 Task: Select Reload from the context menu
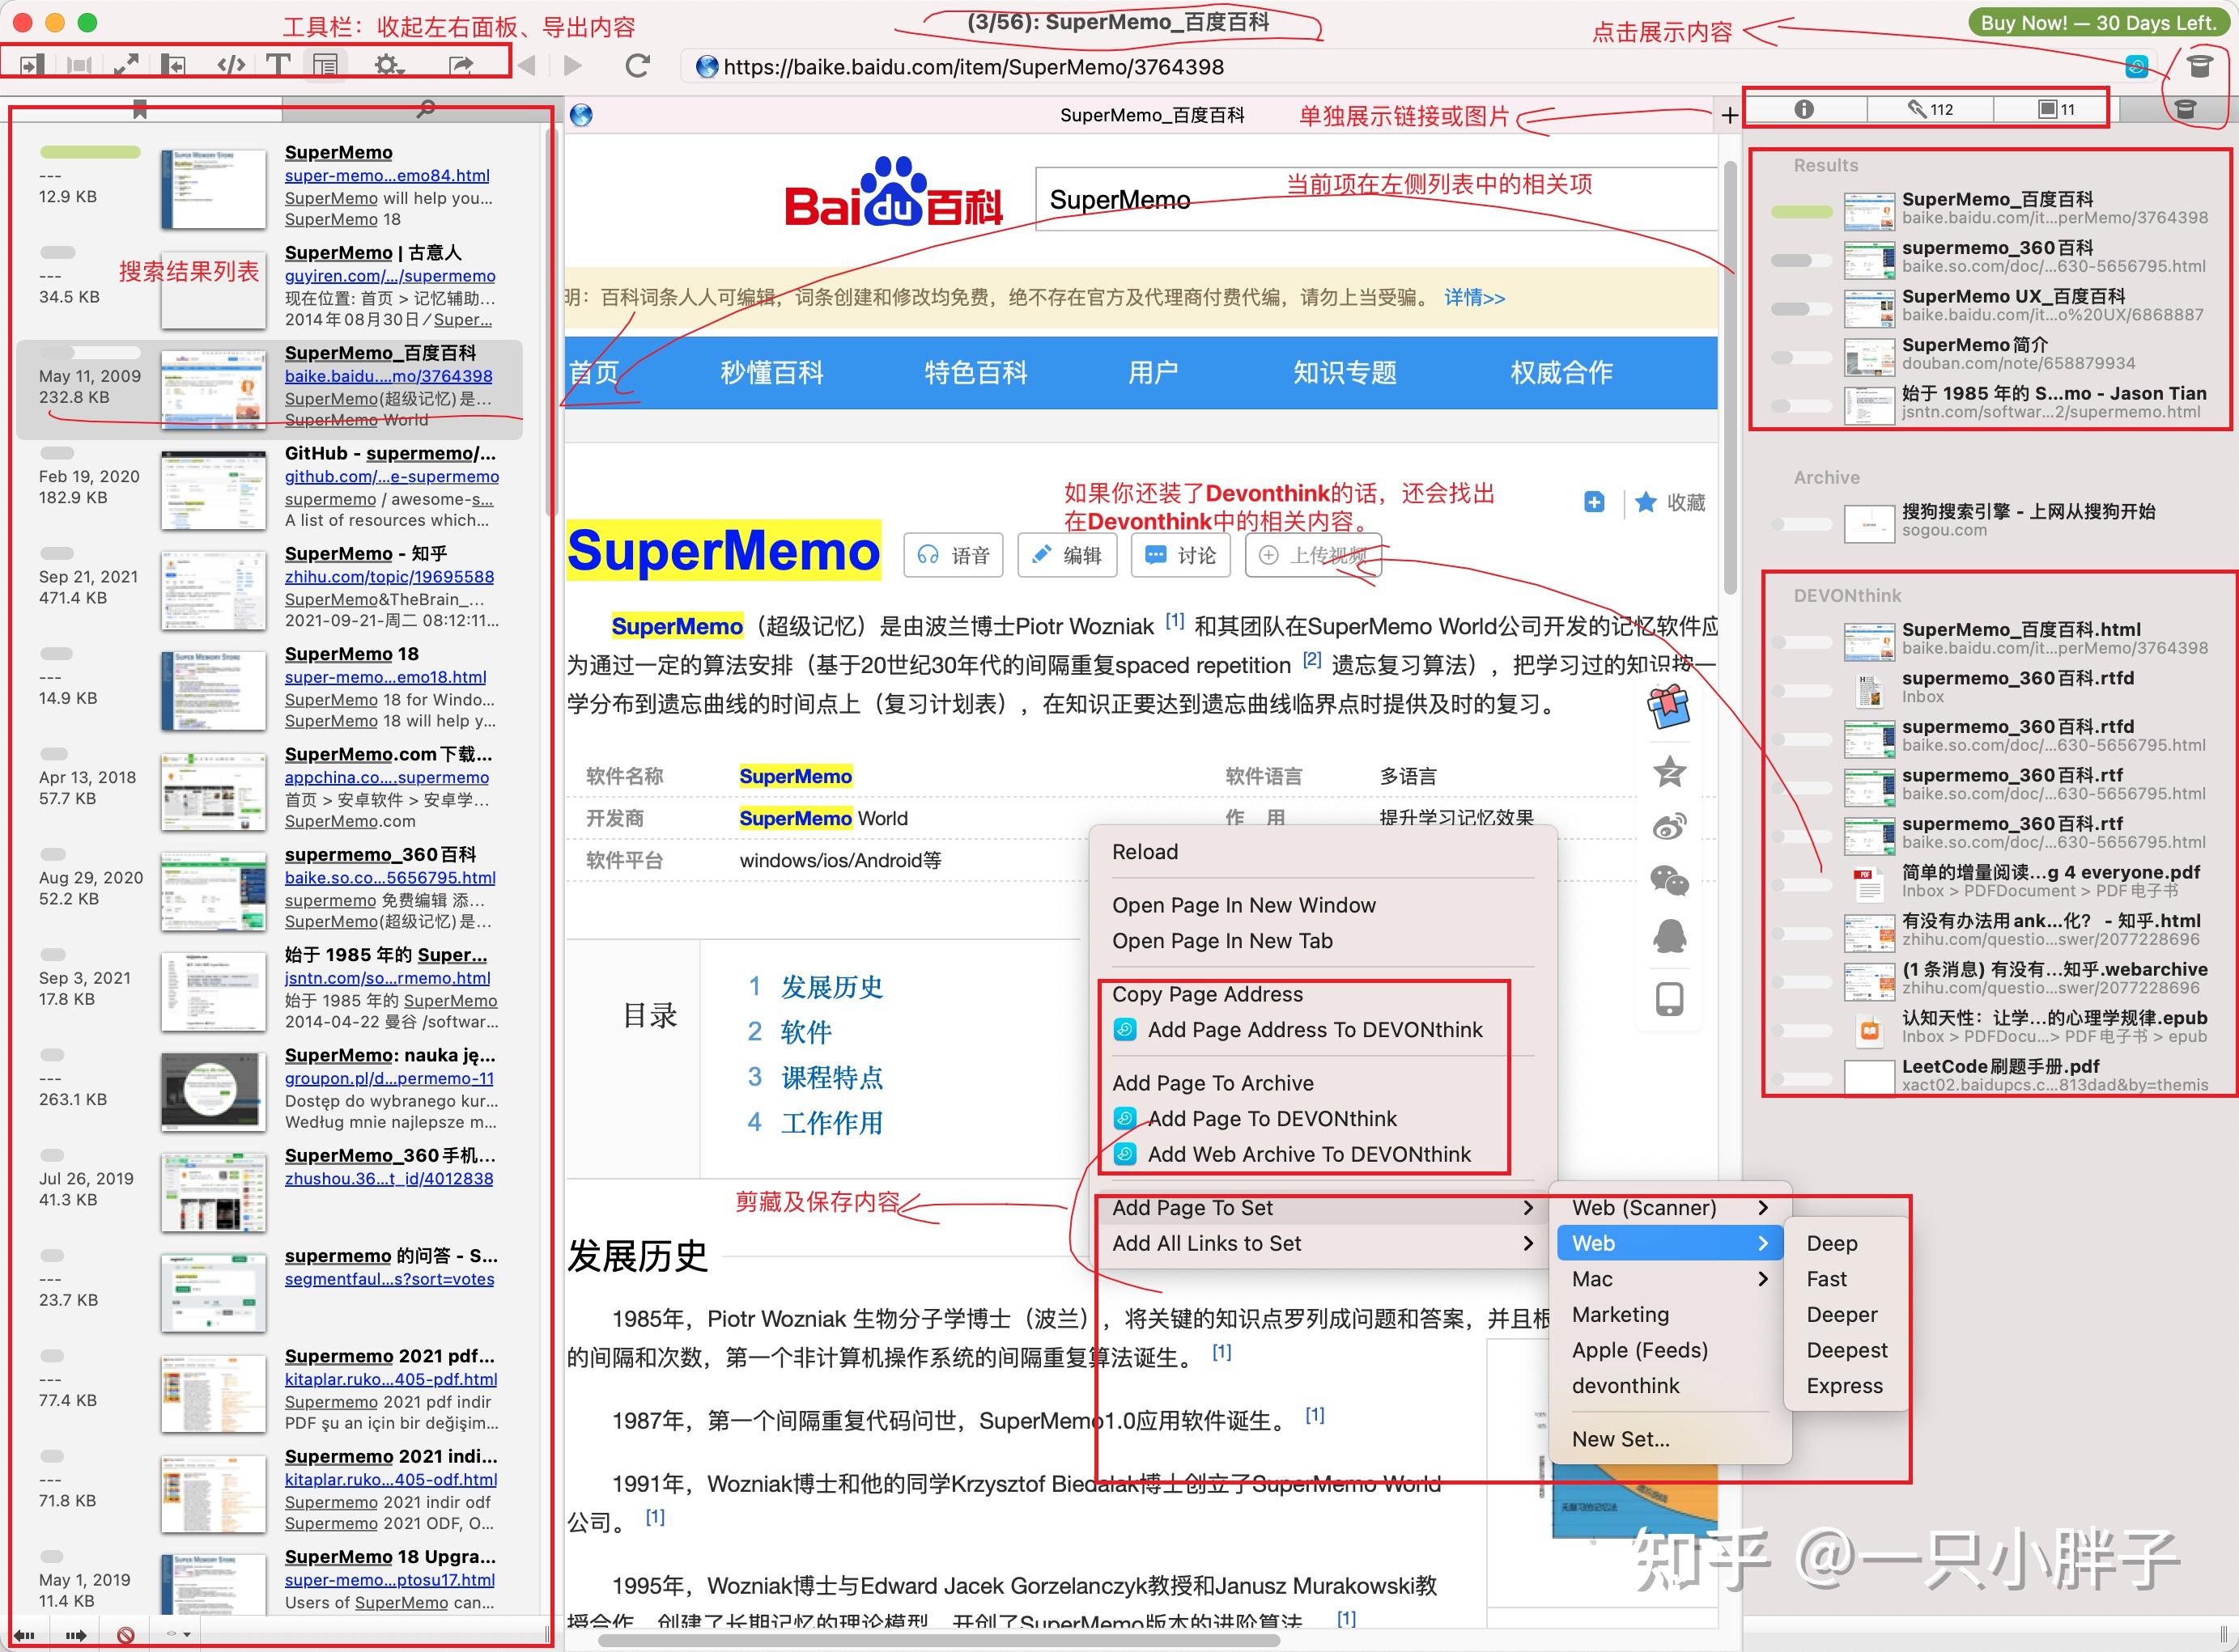point(1145,851)
